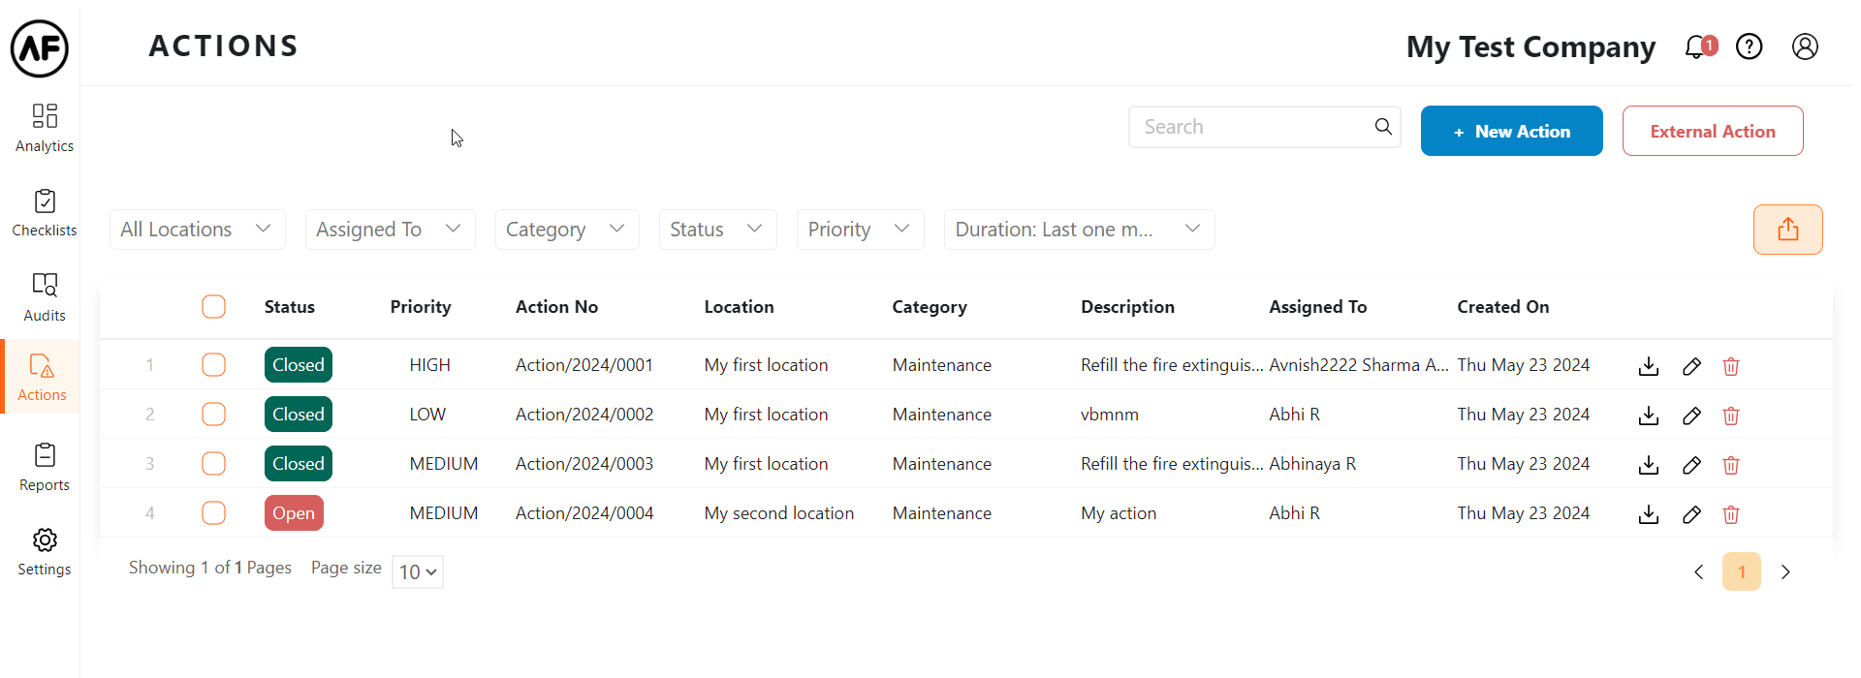Click the search magnifier icon
The image size is (1861, 678).
[x=1383, y=127]
